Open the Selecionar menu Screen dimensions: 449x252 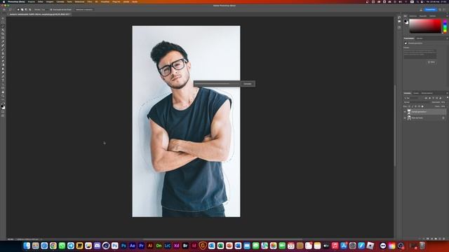point(79,1)
